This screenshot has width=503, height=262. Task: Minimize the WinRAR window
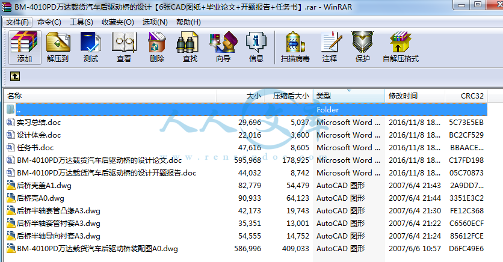pyautogui.click(x=461, y=5)
